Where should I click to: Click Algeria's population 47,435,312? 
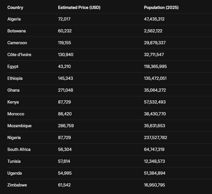[x=154, y=19]
